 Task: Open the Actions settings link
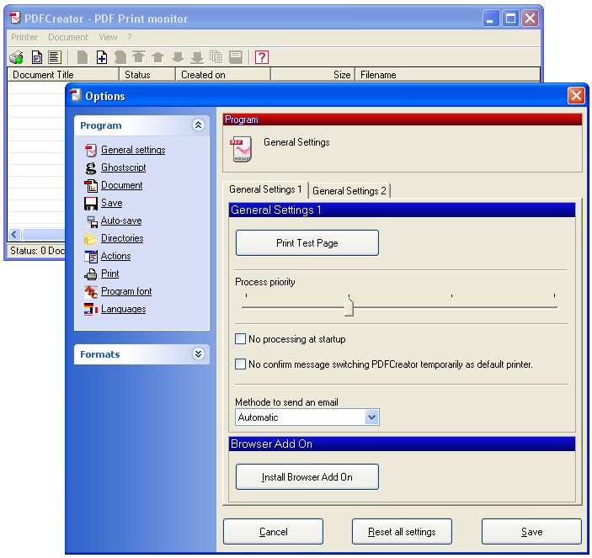(x=115, y=256)
